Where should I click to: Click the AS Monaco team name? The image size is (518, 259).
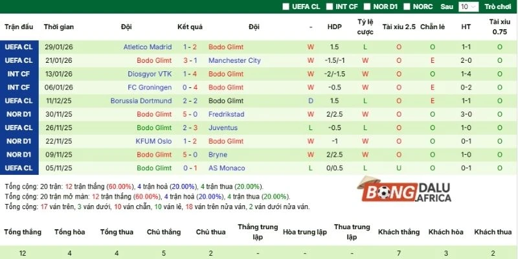227,168
